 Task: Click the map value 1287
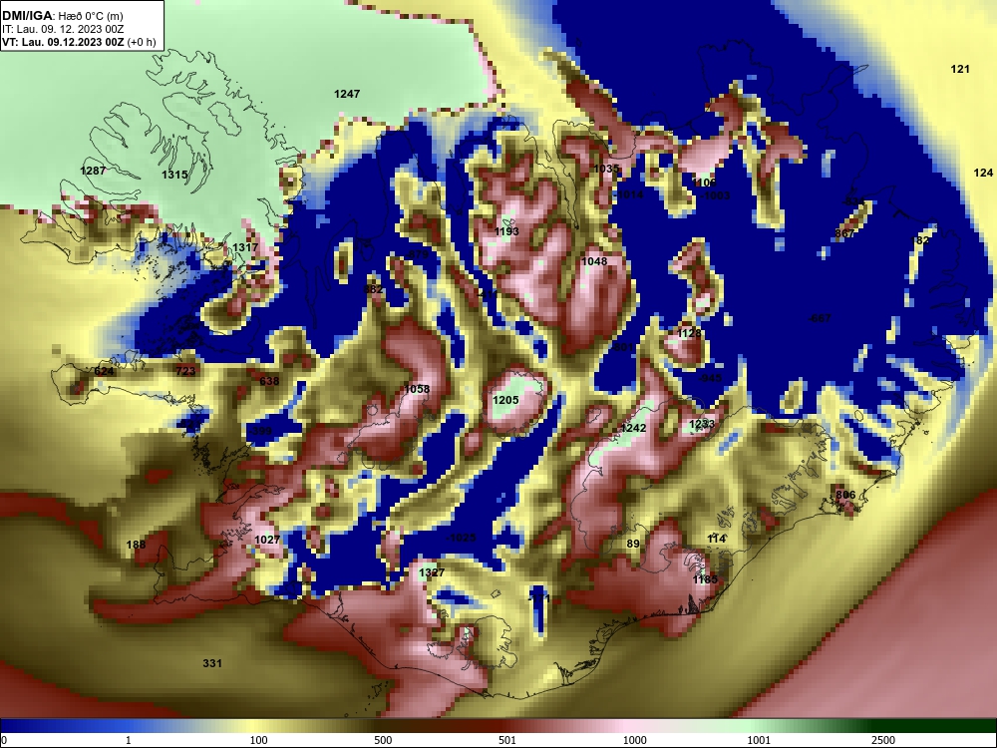pyautogui.click(x=93, y=171)
